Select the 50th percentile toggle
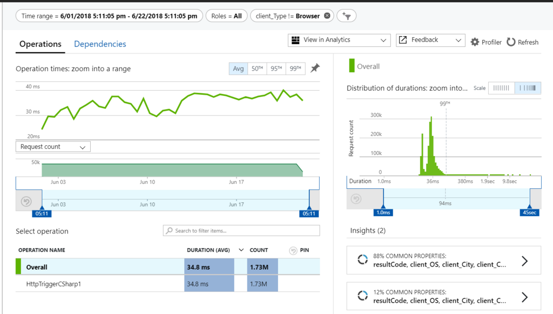Viewport: 553px width, 314px height. [x=257, y=69]
